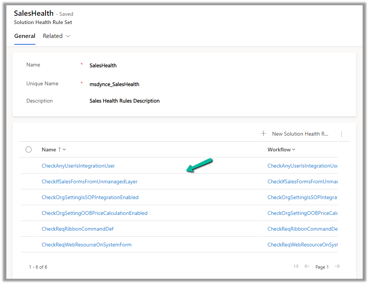Open the Name column header dropdown chevron
This screenshot has width=369, height=284.
coord(64,150)
